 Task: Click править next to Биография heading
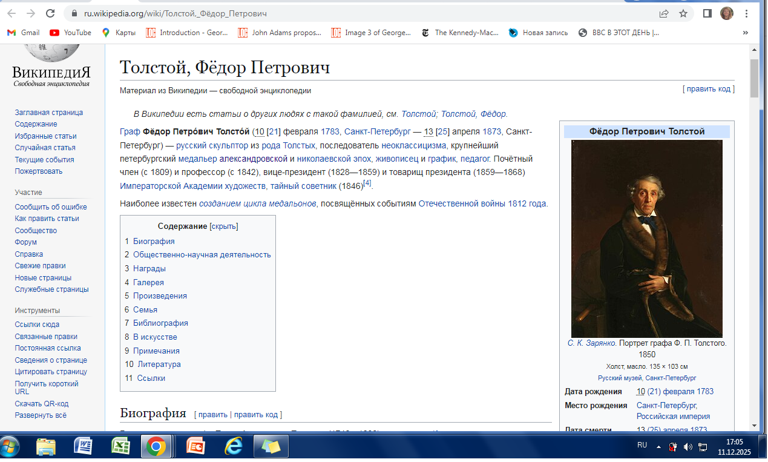212,415
